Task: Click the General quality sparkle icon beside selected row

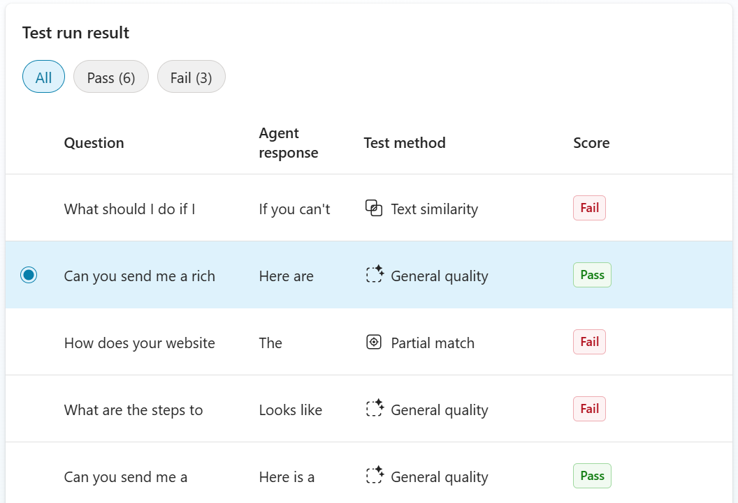Action: point(375,275)
